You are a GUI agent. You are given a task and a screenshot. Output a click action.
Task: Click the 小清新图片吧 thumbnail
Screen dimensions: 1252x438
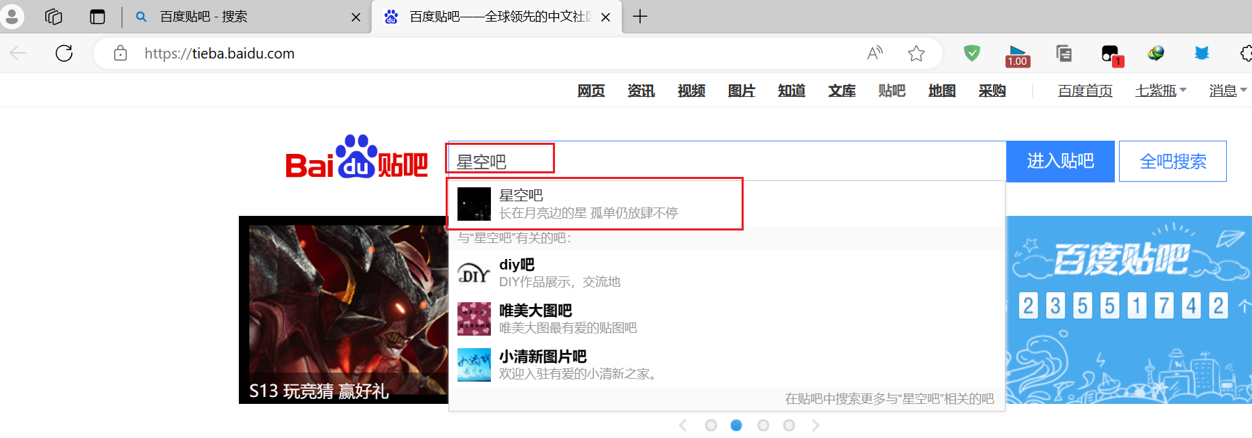pos(474,365)
